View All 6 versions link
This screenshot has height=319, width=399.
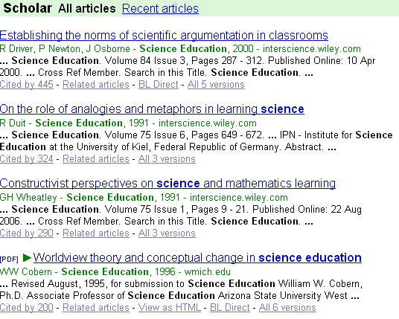287,308
